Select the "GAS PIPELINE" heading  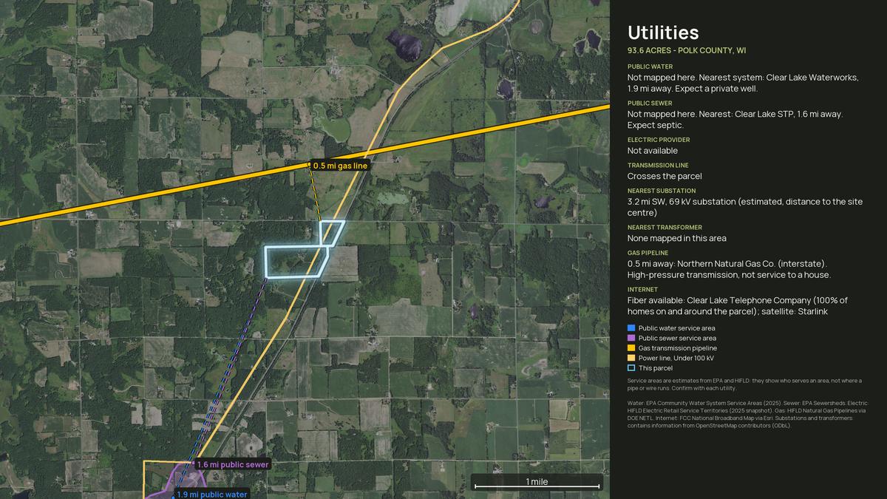pos(648,253)
